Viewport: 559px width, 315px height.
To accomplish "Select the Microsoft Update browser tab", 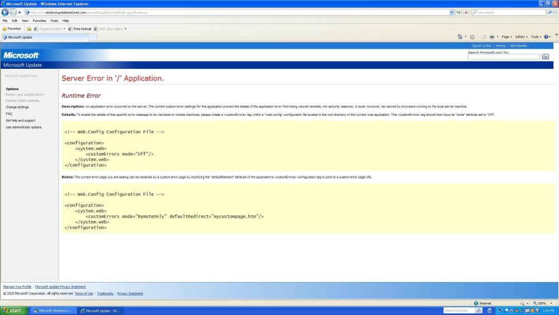I will (44, 37).
